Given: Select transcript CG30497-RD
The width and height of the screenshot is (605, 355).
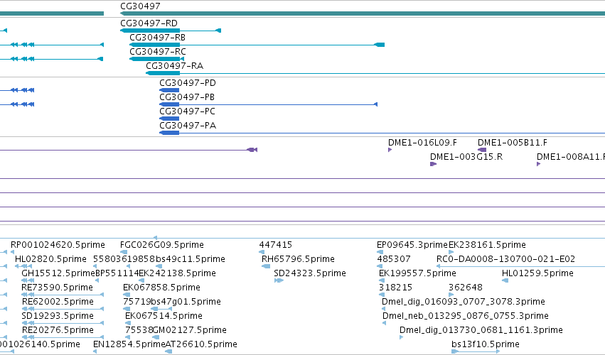Looking at the screenshot, I should point(149,23).
